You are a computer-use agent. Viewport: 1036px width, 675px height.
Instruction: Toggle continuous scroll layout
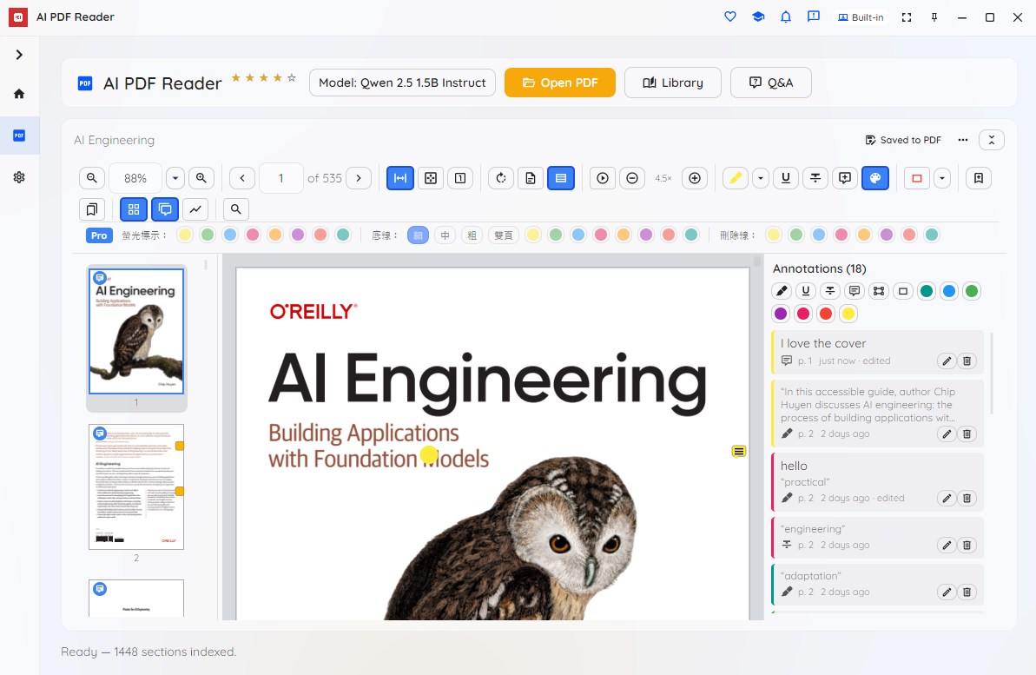[x=561, y=178]
